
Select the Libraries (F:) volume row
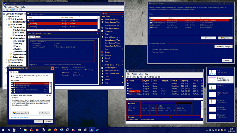pyautogui.click(x=164, y=91)
